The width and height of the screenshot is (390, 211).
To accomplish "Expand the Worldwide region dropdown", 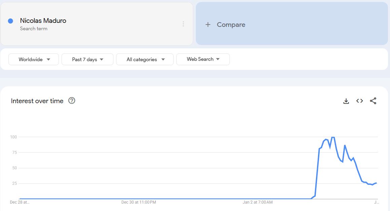I will [x=34, y=59].
